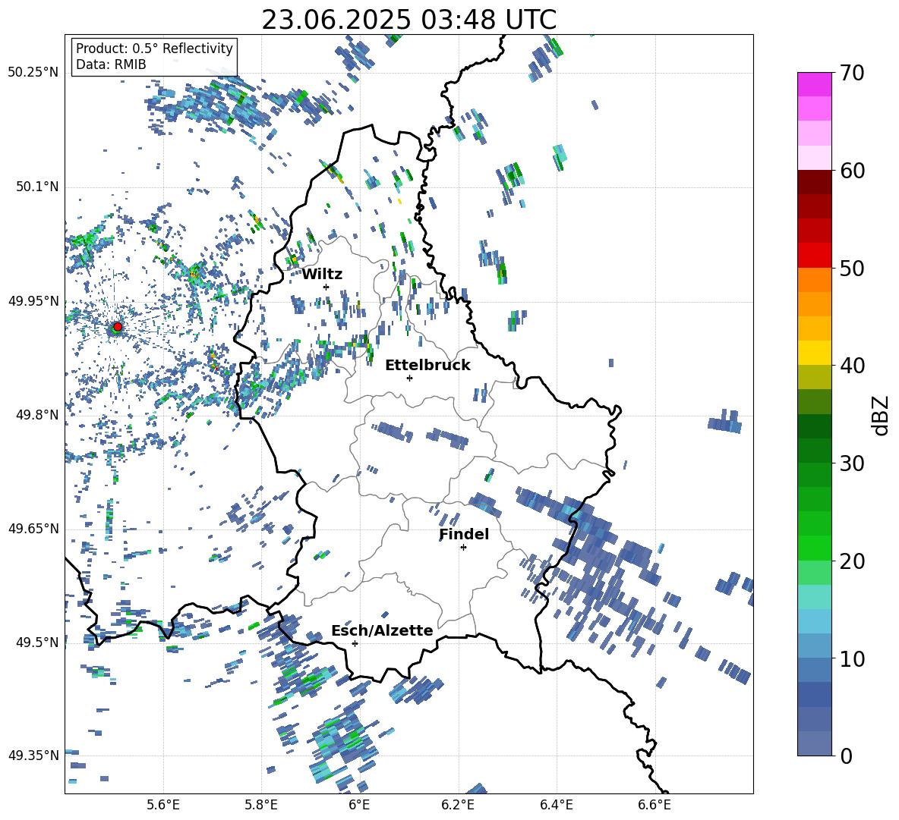Click the 6.2°E longitude label
This screenshot has height=820, width=899.
[458, 805]
